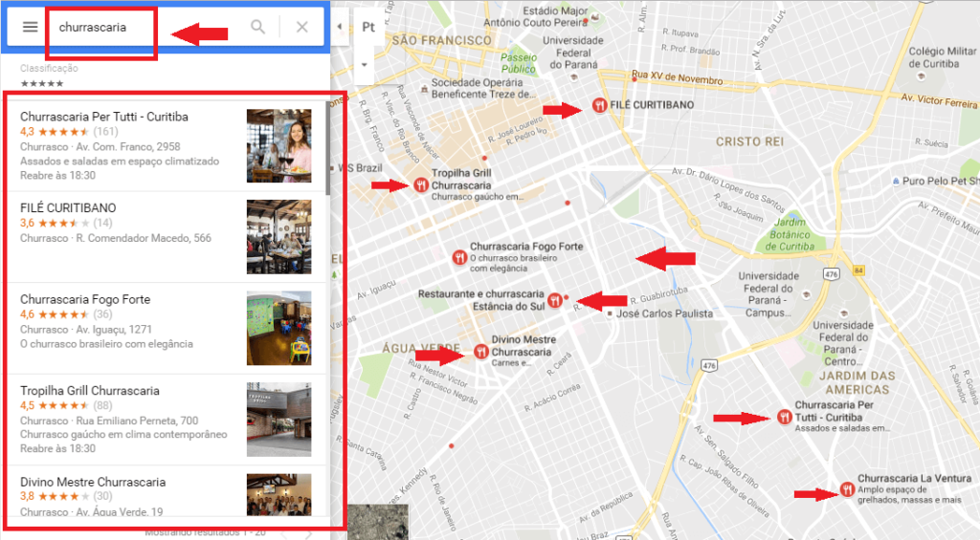Viewport: 980px width, 540px height.
Task: Click Churrascaria Per Tutti map pin
Action: click(x=785, y=417)
